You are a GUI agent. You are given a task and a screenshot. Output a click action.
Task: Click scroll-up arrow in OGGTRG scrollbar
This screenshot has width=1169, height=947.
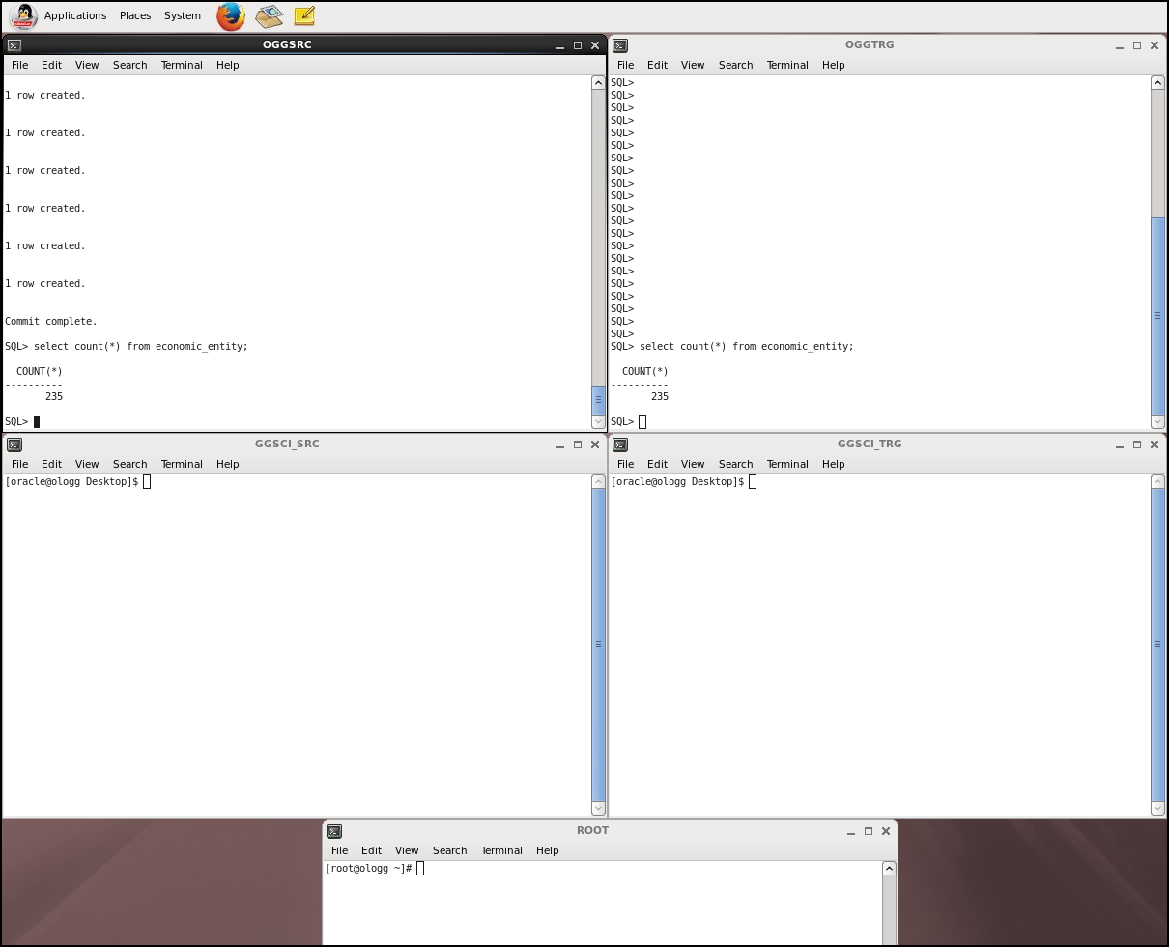(1157, 83)
